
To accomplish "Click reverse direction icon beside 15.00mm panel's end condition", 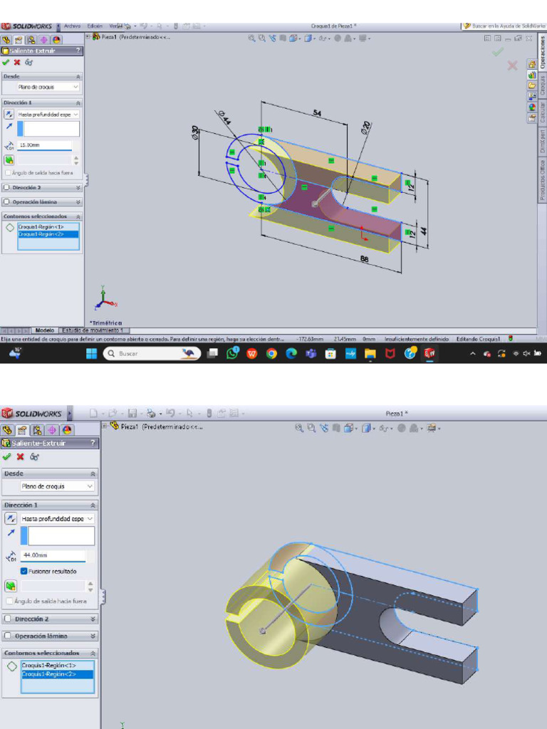I will [x=9, y=114].
